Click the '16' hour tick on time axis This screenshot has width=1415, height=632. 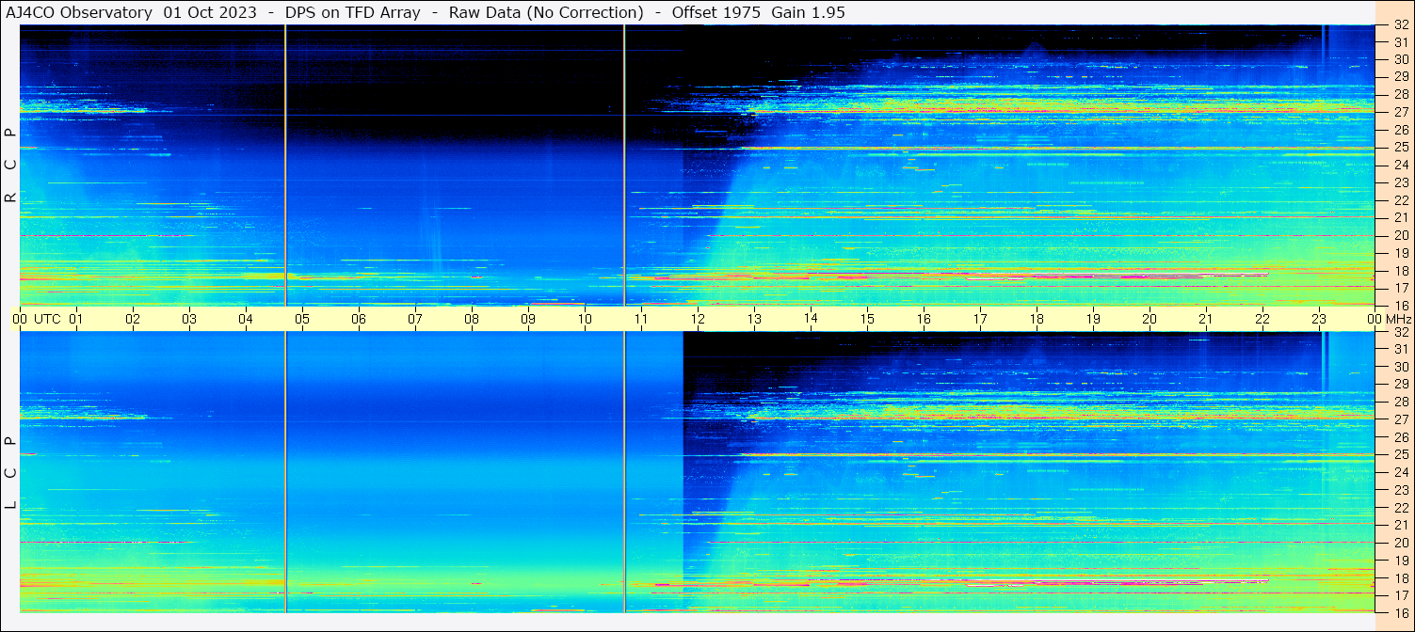click(x=924, y=319)
